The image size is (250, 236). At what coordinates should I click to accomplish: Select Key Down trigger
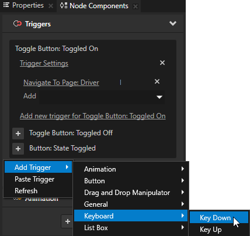219,217
